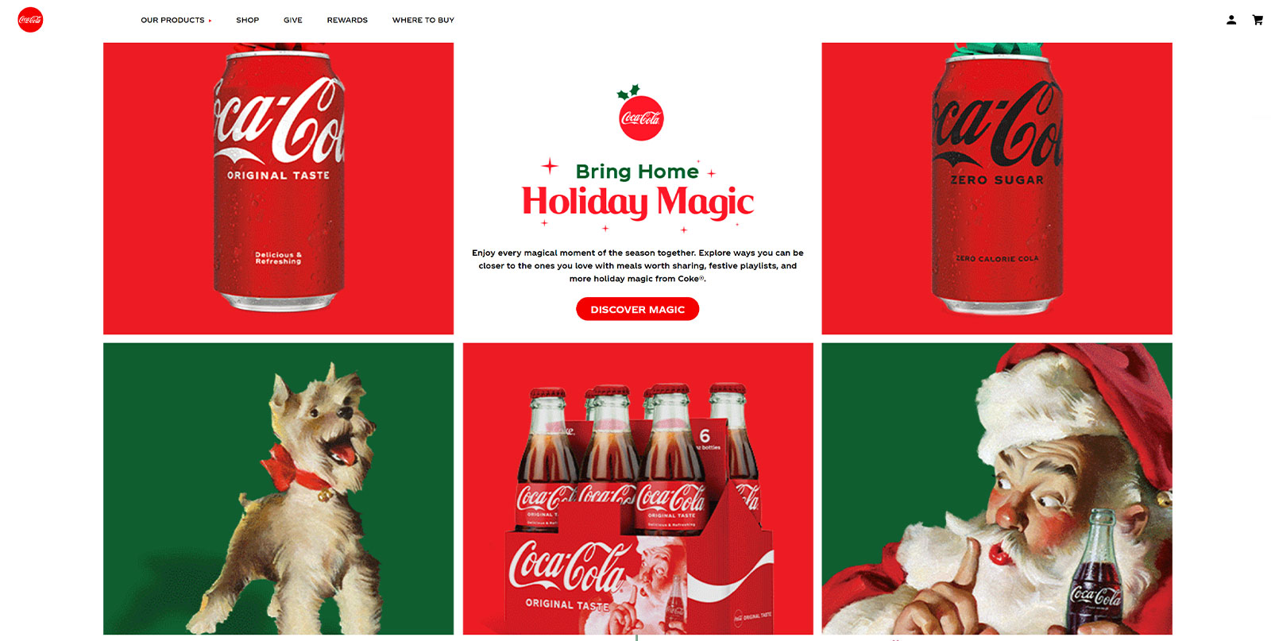Select the Zero Sugar can image

point(997,188)
